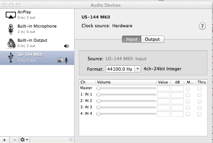Click the 'Master' channel label
This screenshot has height=143, width=213.
click(x=86, y=88)
